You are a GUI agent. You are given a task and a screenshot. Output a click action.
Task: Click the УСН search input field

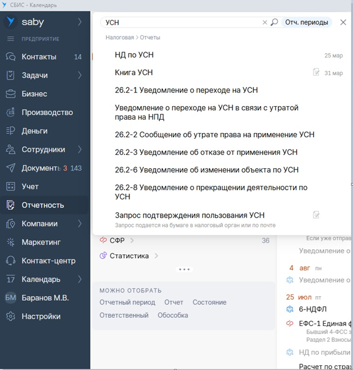tap(182, 22)
